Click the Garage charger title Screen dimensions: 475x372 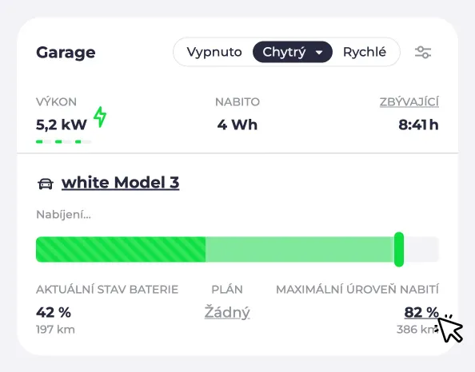66,53
